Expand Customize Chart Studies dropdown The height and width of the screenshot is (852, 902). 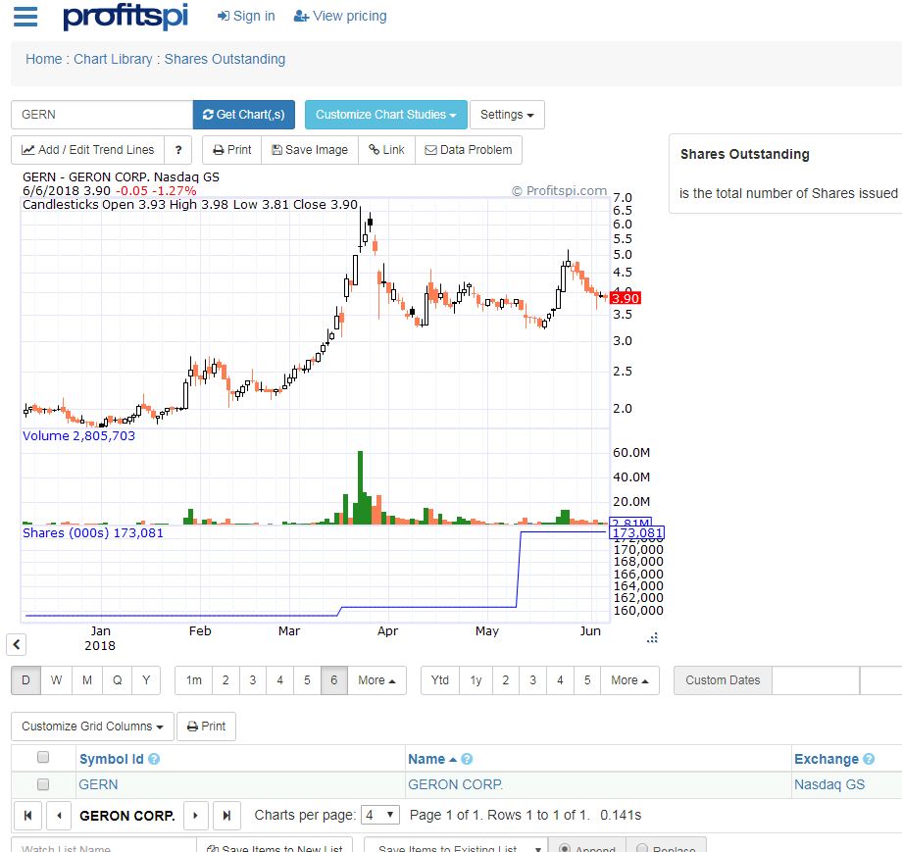(x=386, y=115)
